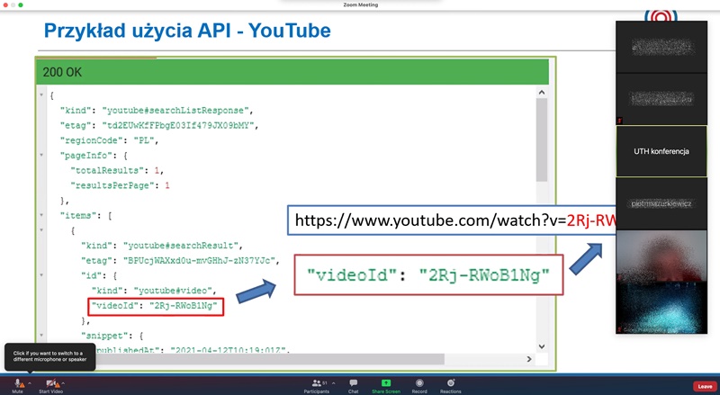
Task: Select the piotrmazurkiewicz participant tile
Action: click(661, 203)
